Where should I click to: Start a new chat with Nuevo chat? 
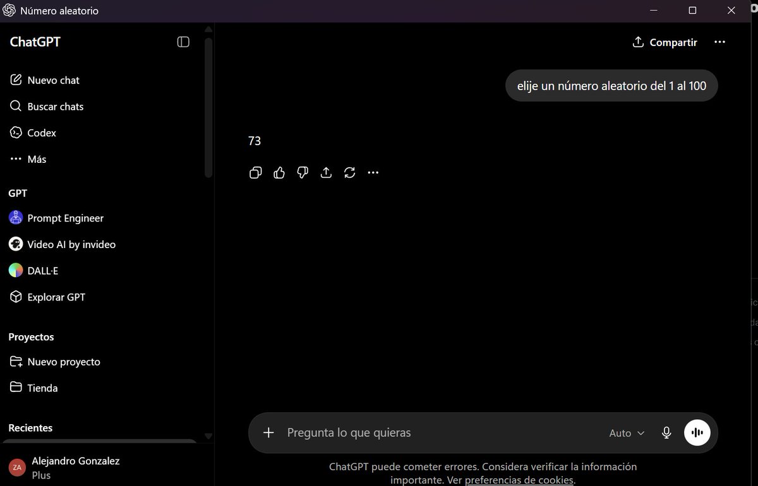[x=54, y=80]
